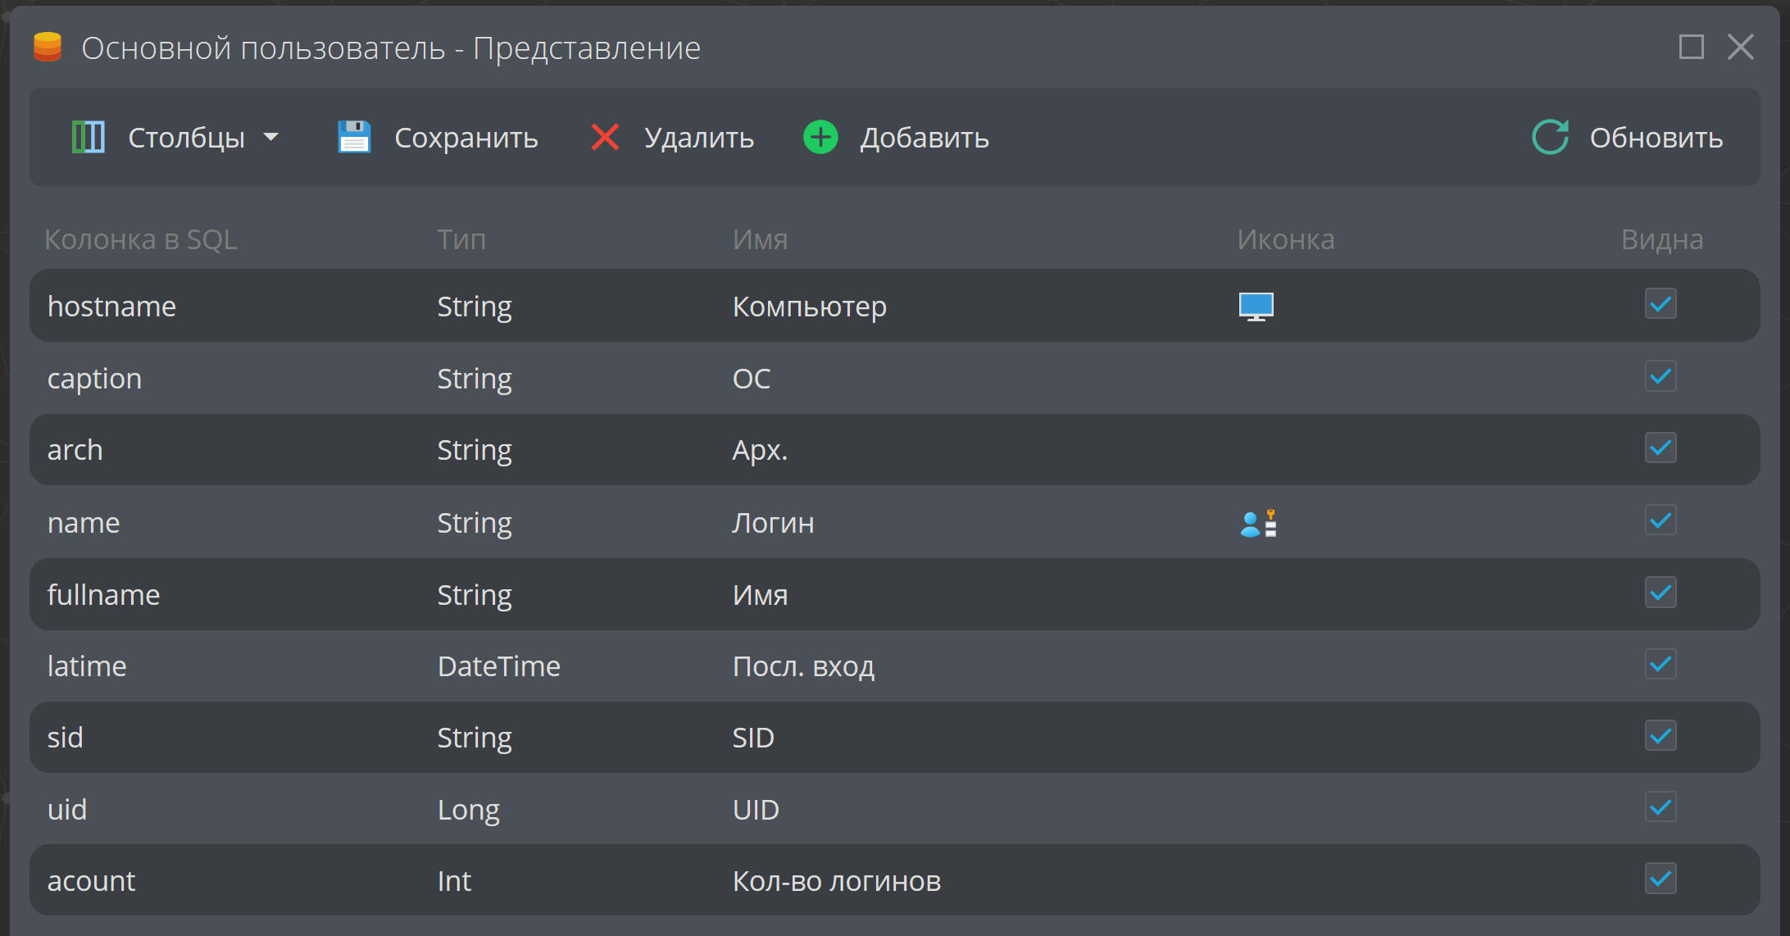Click the orange database icon in title bar
Image resolution: width=1790 pixels, height=936 pixels.
click(48, 47)
